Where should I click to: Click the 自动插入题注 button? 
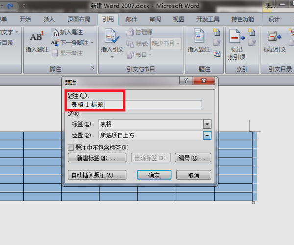click(97, 175)
